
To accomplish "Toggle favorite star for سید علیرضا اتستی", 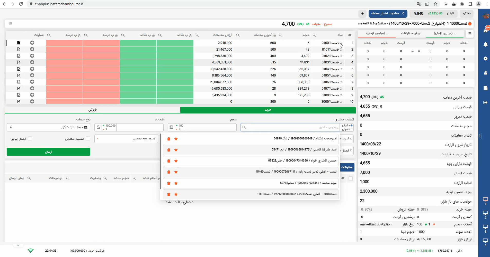I will pos(176,150).
